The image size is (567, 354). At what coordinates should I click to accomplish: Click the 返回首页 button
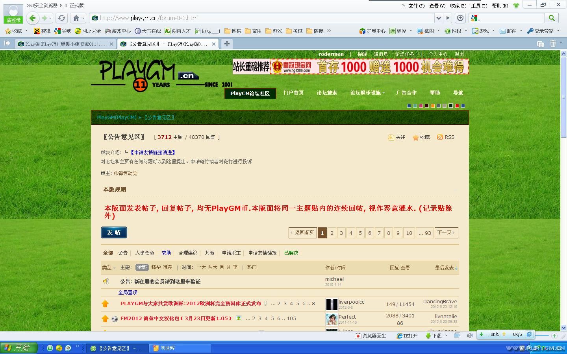tap(302, 233)
